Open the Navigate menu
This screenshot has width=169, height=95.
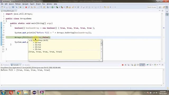[x=25, y=4]
